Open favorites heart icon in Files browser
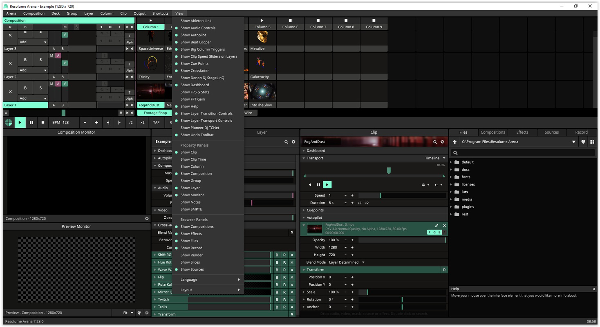The width and height of the screenshot is (600, 327). [x=583, y=142]
